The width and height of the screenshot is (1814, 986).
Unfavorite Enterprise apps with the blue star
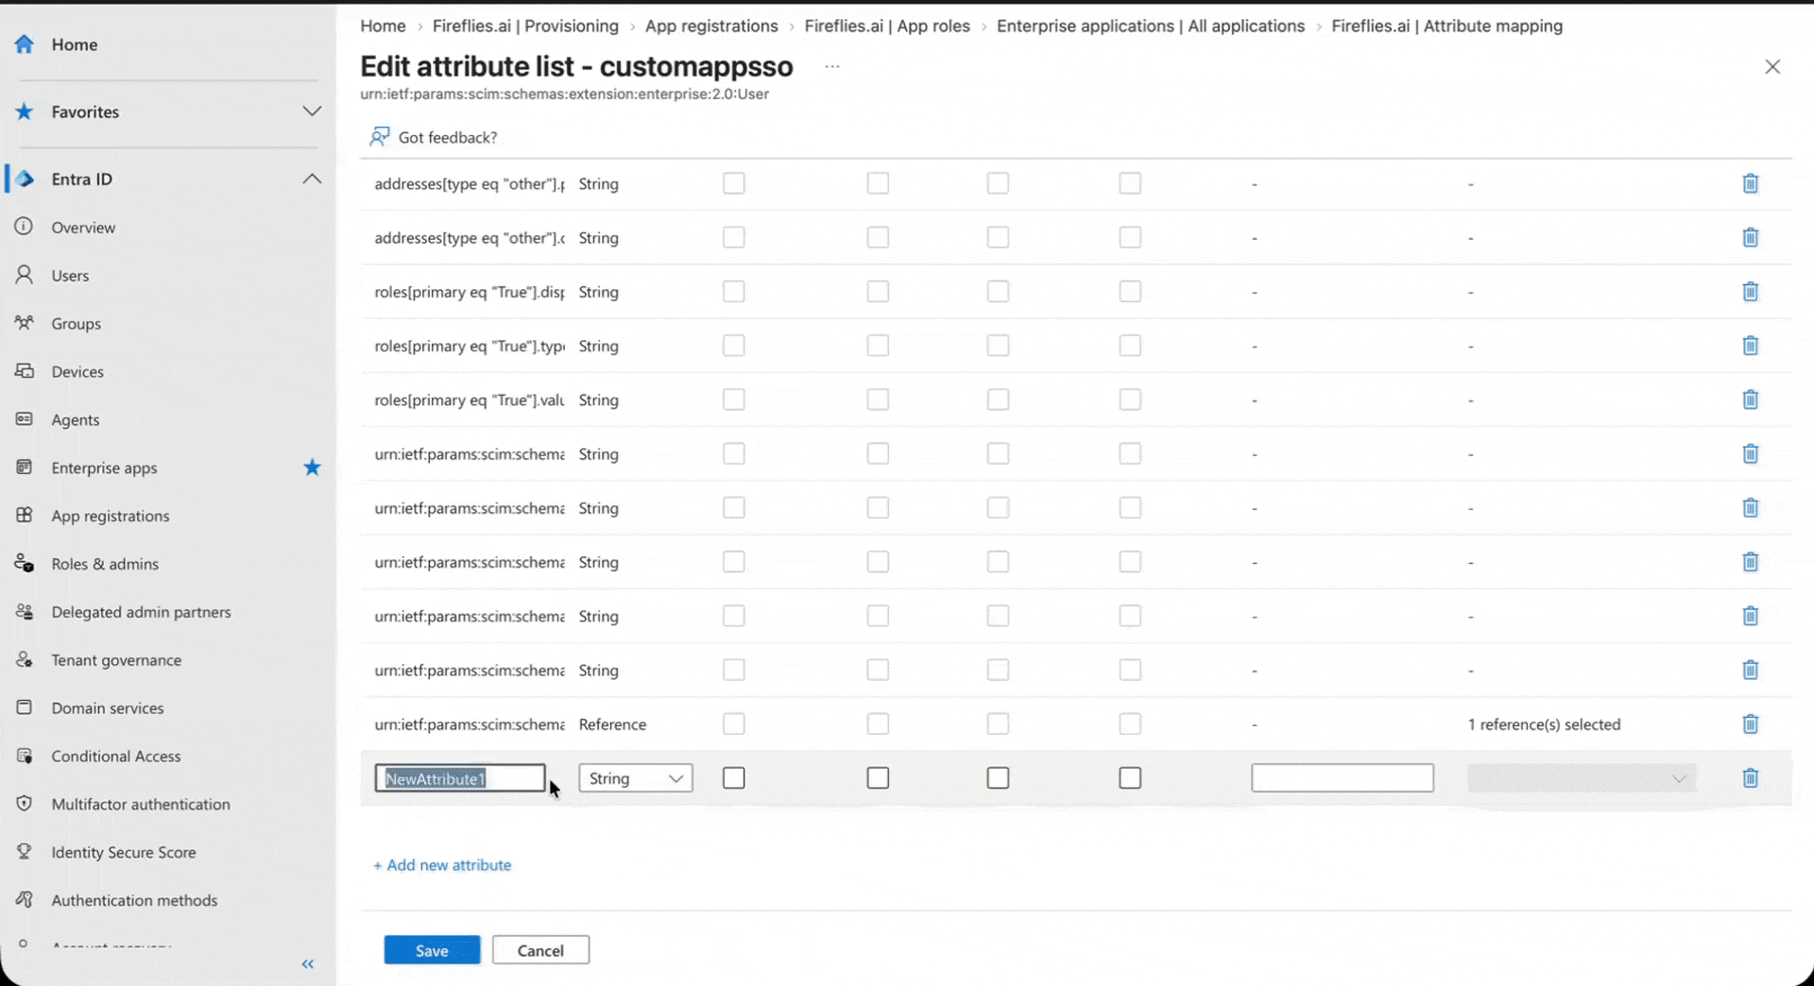(312, 467)
